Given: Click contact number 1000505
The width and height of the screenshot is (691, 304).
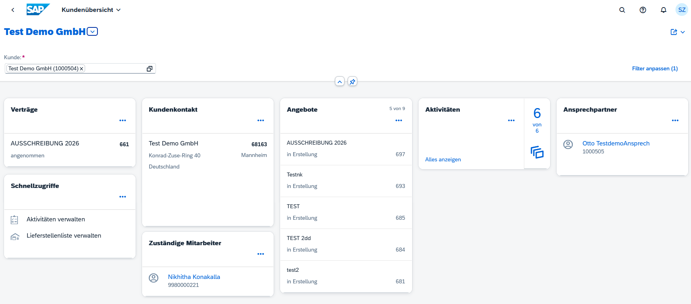Looking at the screenshot, I should pyautogui.click(x=593, y=151).
